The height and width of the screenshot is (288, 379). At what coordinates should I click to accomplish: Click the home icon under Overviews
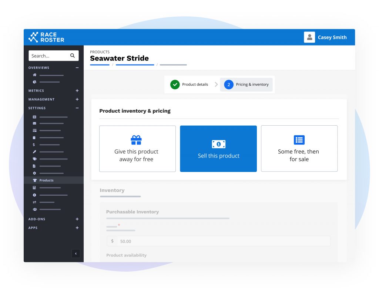(35, 75)
